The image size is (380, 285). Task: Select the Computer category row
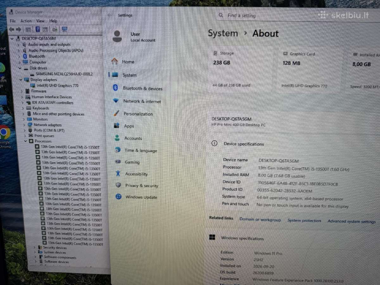(x=38, y=62)
